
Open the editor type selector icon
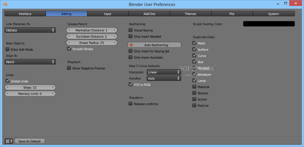coord(9,141)
